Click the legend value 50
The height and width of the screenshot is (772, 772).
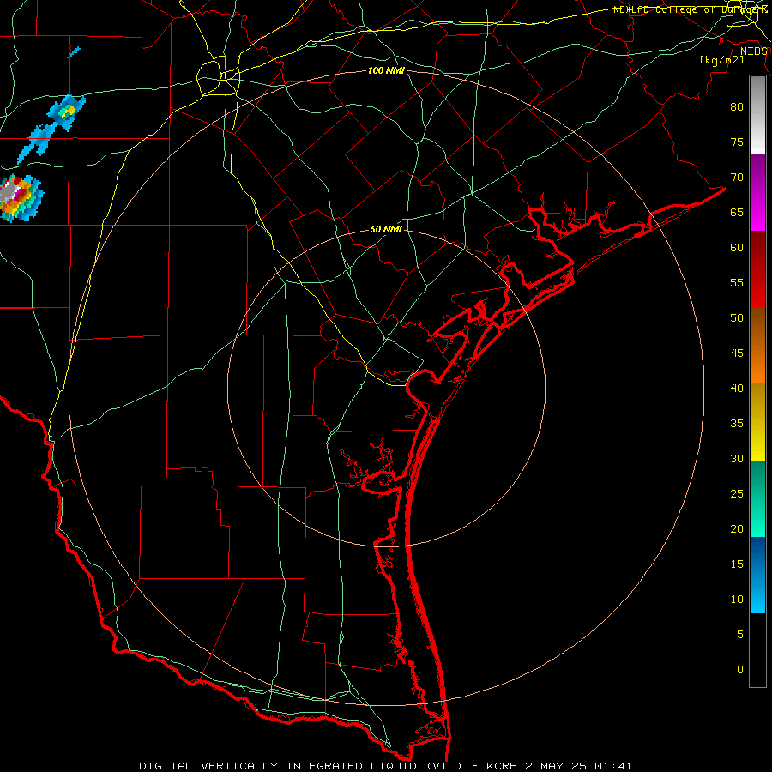737,318
